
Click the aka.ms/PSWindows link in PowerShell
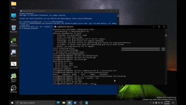82,19
